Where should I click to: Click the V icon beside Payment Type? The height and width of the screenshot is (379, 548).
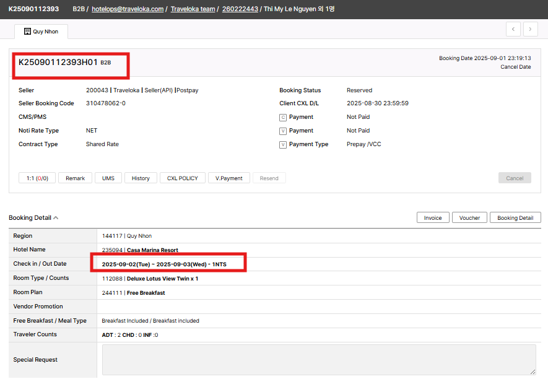[x=283, y=145]
